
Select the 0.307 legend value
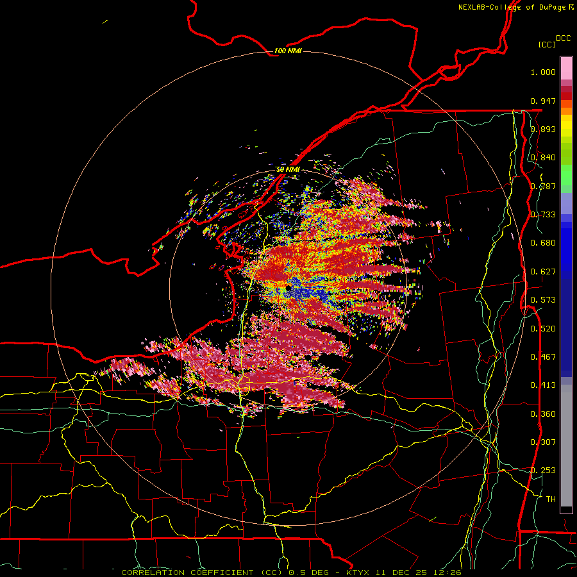click(543, 442)
